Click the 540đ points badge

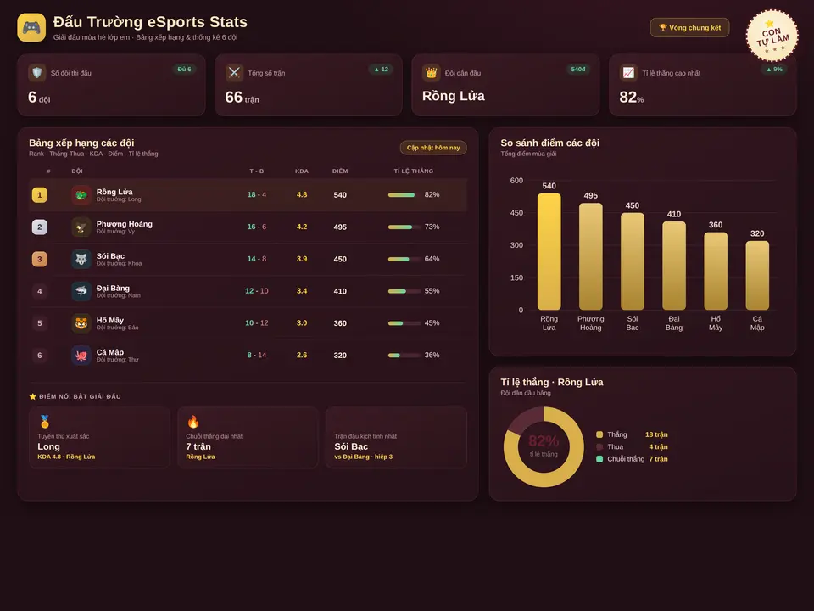click(x=577, y=69)
